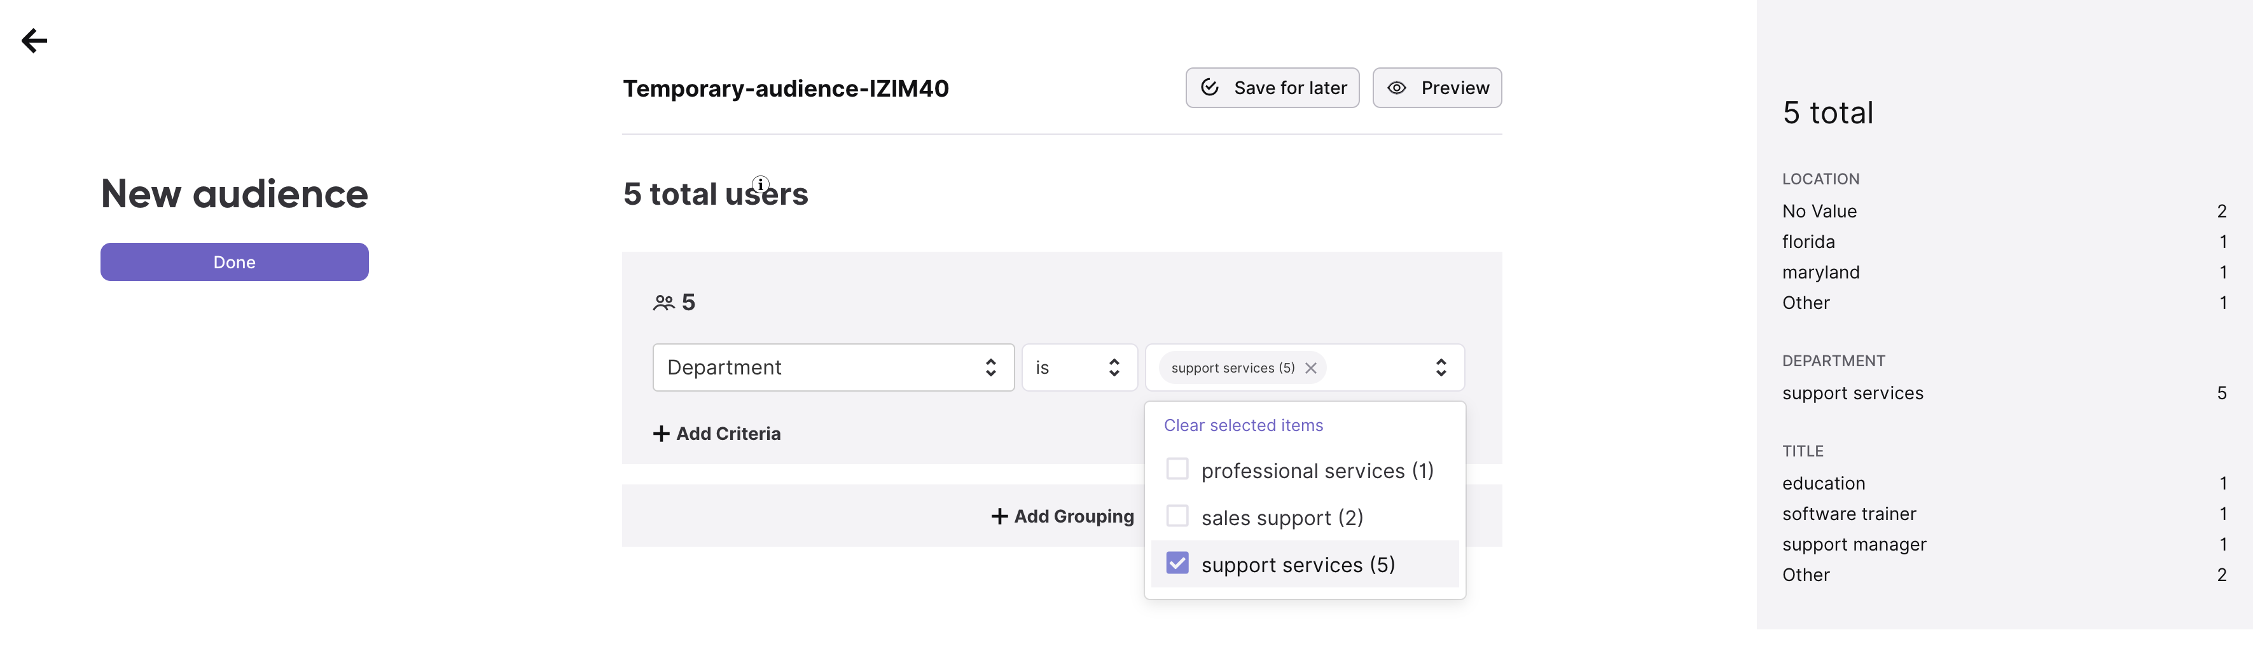
Task: Select the sales support (2) option label
Action: (x=1282, y=518)
